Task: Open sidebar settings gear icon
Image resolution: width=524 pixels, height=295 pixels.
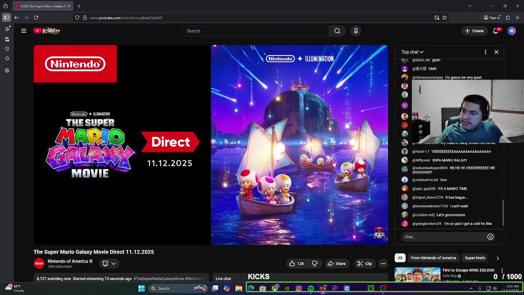Action: point(7,70)
